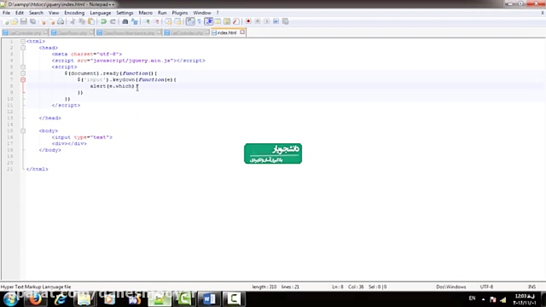Viewport: 546px width, 307px height.
Task: Open the Edit menu
Action: 19,13
